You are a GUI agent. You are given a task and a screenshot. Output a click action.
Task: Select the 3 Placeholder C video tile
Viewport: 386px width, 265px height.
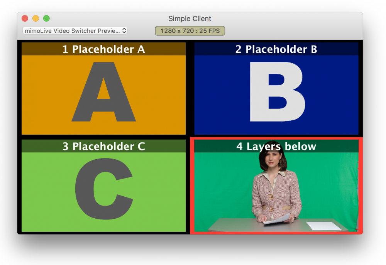pyautogui.click(x=103, y=186)
